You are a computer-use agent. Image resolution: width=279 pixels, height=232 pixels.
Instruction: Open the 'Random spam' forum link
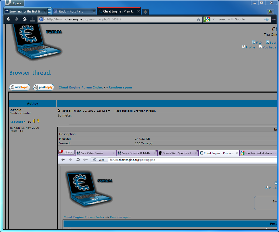pyautogui.click(x=120, y=87)
